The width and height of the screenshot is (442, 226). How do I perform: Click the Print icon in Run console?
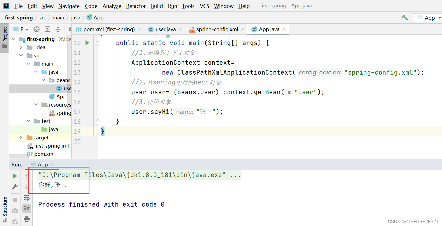point(27,219)
